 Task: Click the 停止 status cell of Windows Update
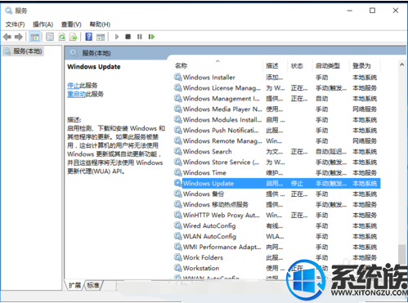tap(297, 184)
